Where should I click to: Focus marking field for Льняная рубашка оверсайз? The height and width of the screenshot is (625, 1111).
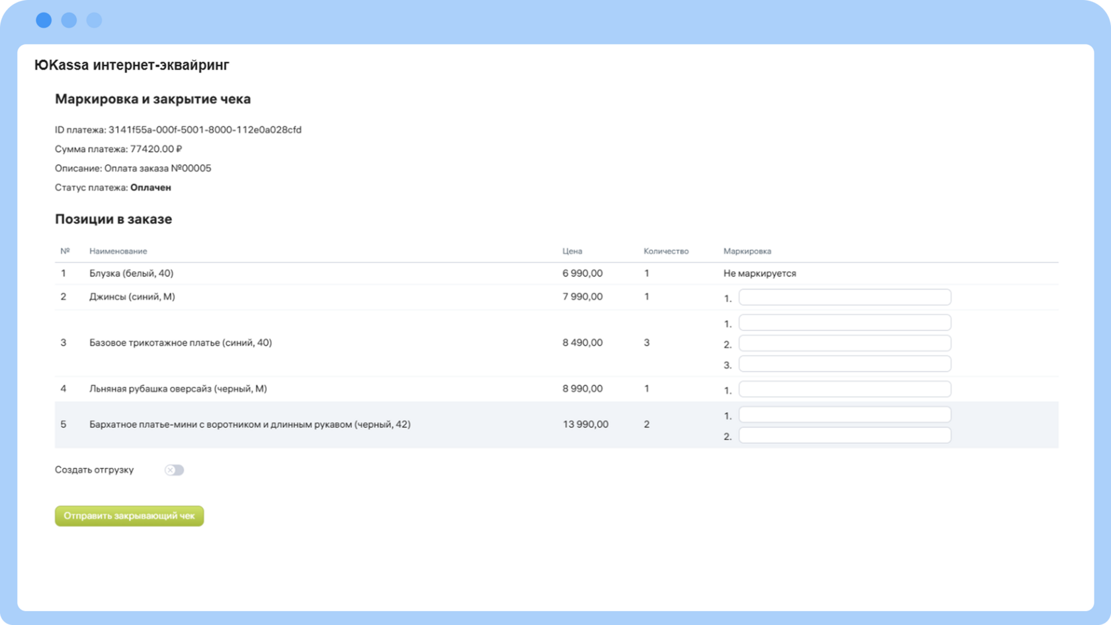click(844, 389)
